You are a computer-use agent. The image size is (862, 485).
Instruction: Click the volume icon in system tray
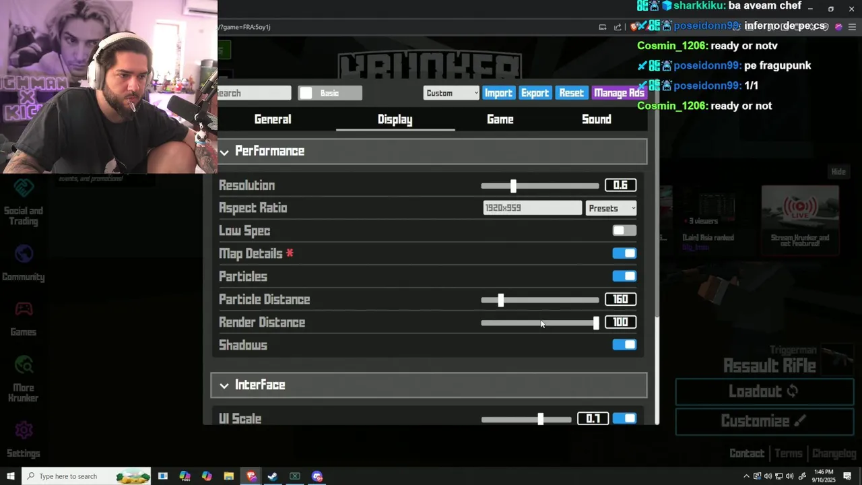[x=790, y=476]
